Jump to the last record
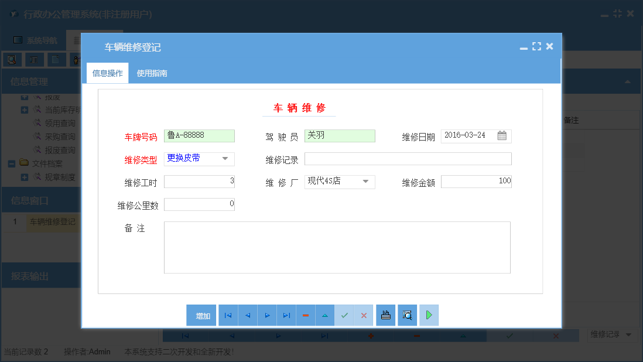 coord(286,315)
